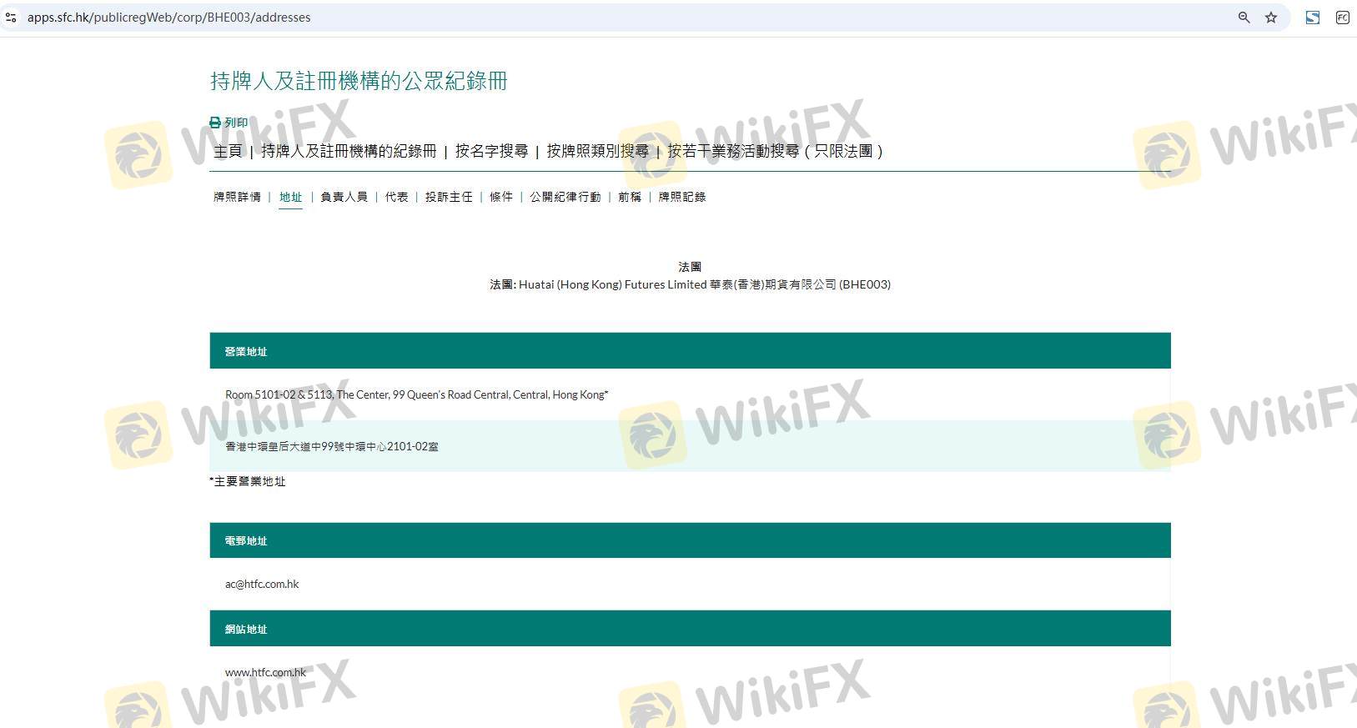Click the 營業地址 section header
This screenshot has width=1357, height=728.
(690, 351)
